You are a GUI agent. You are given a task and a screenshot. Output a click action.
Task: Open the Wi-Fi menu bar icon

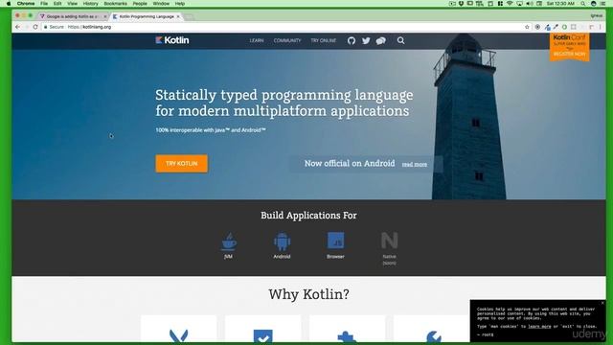(x=510, y=4)
